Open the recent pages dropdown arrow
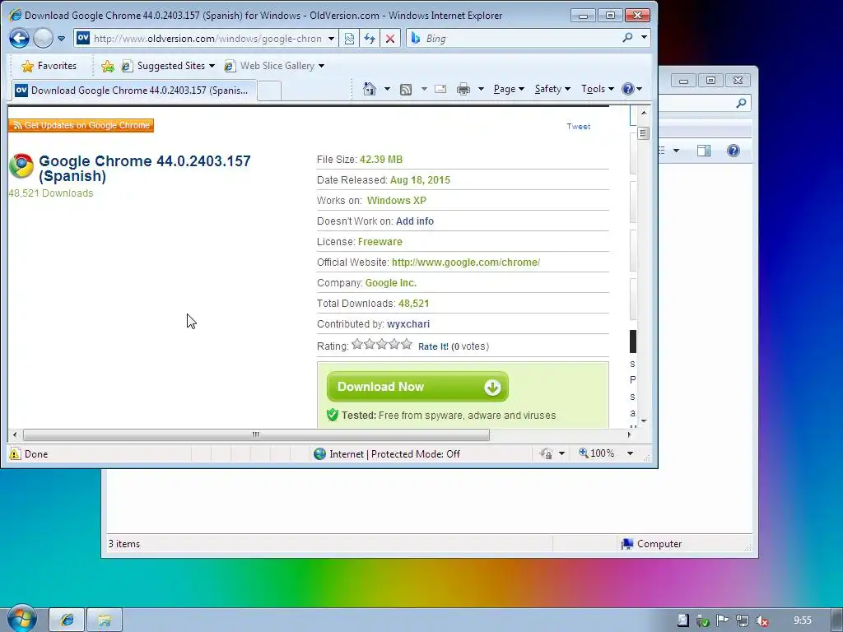The height and width of the screenshot is (632, 843). (x=61, y=39)
